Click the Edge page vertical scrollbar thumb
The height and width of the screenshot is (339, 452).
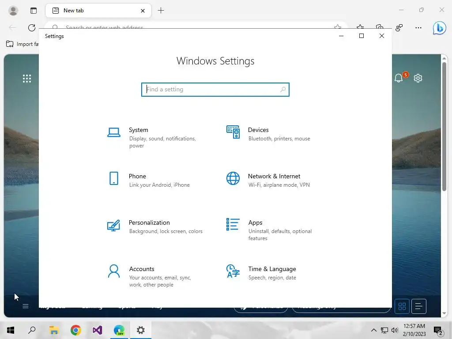click(444, 126)
